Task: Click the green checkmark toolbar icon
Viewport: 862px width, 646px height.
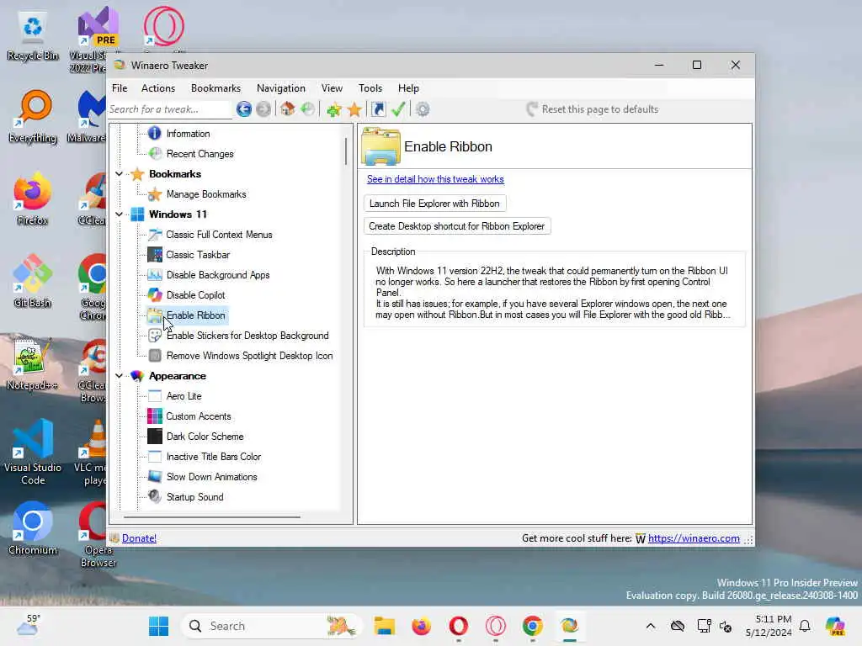Action: tap(398, 109)
